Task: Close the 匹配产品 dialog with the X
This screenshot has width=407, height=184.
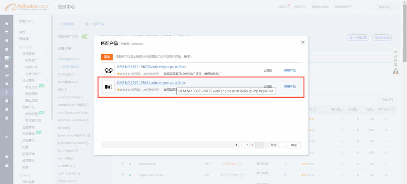Action: click(303, 42)
